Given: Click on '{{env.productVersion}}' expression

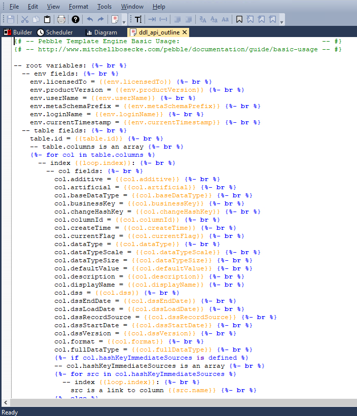Looking at the screenshot, I should 160,90.
